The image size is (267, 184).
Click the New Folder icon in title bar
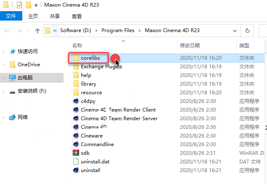(x=28, y=5)
